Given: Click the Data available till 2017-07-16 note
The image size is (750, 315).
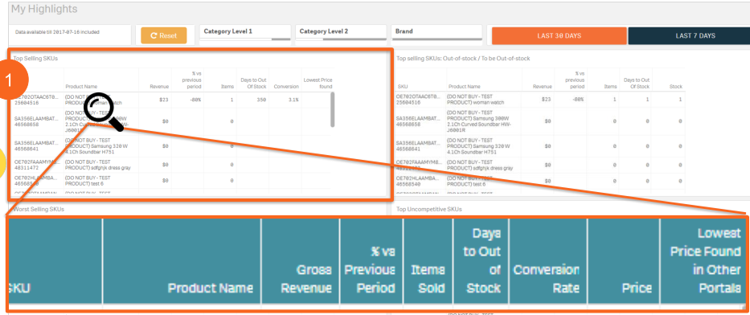Looking at the screenshot, I should point(57,32).
